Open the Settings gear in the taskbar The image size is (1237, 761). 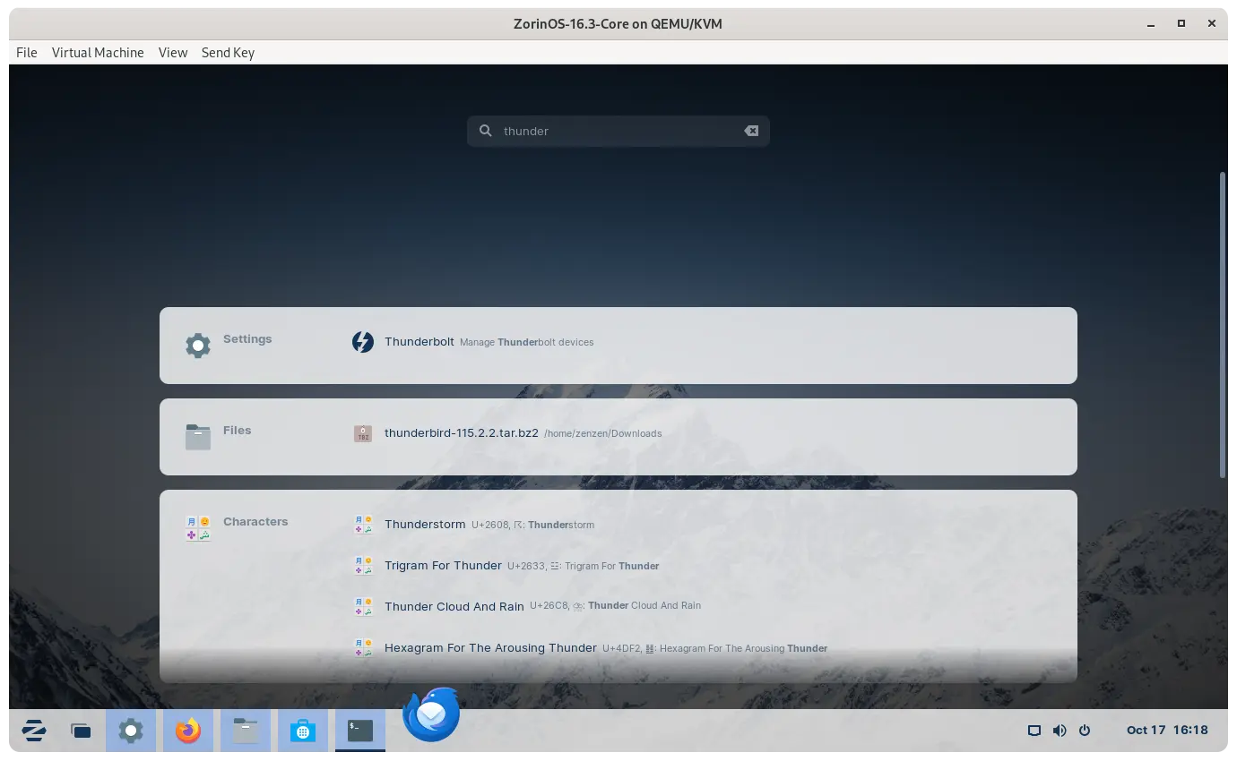[131, 731]
